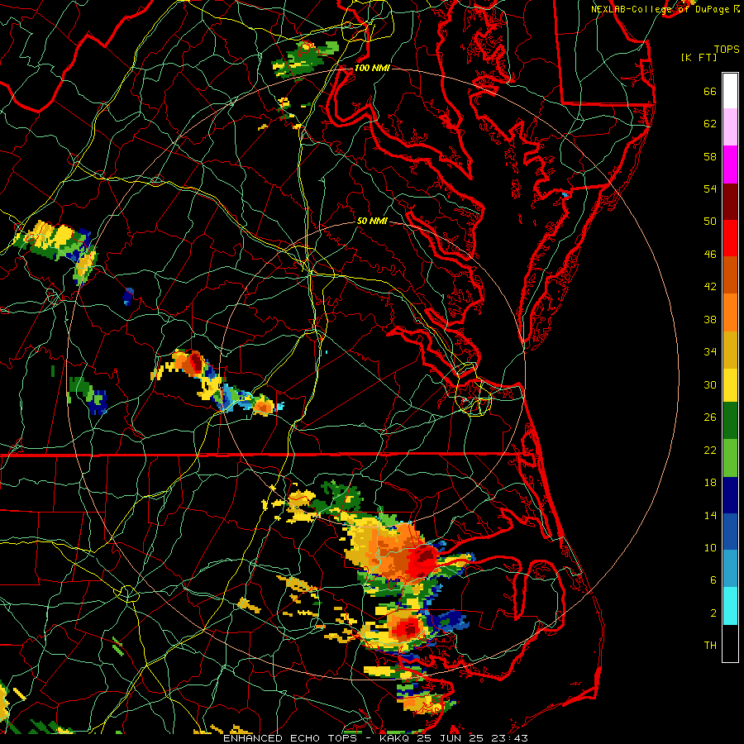Click the light pink legend swatch
The width and height of the screenshot is (744, 744).
(730, 127)
